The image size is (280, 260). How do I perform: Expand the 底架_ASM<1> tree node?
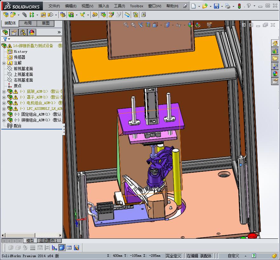[4, 92]
